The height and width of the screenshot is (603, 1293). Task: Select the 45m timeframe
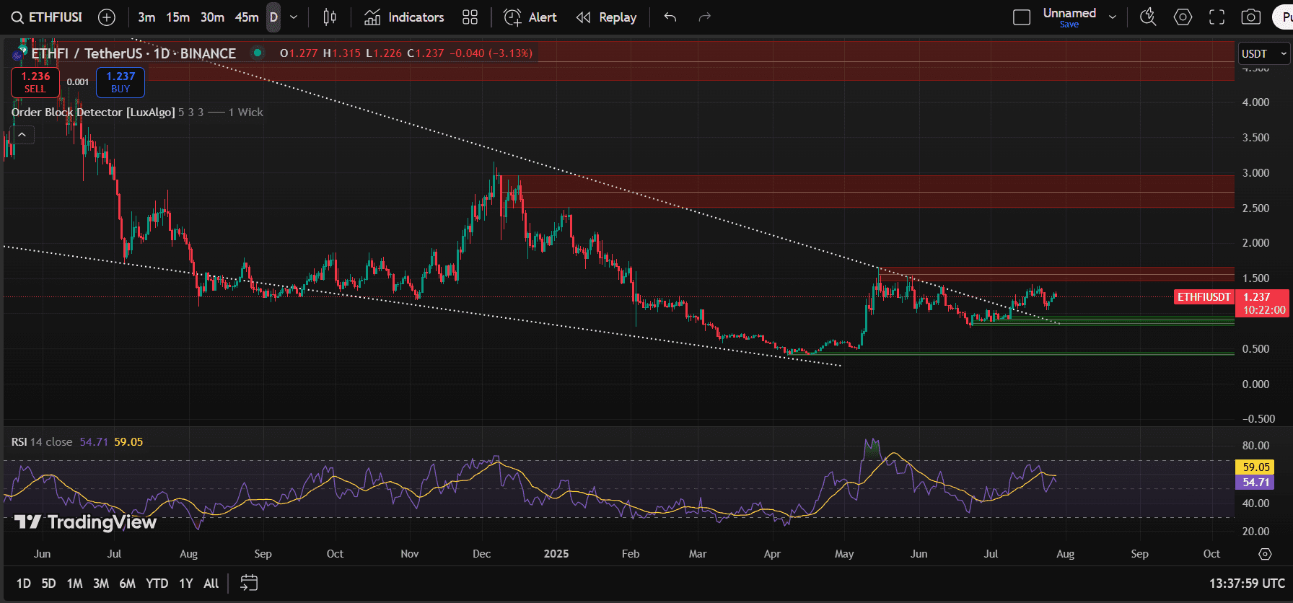click(x=247, y=17)
